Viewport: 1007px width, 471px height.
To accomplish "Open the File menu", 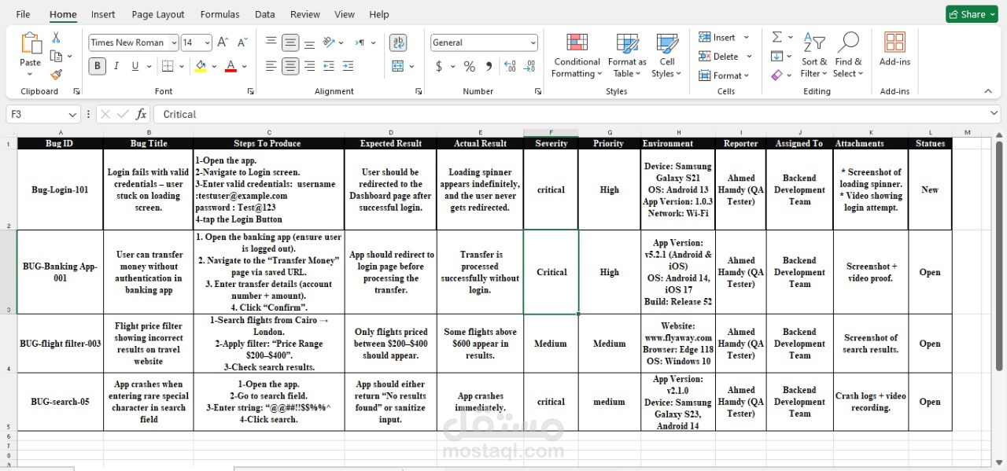I will [x=23, y=14].
